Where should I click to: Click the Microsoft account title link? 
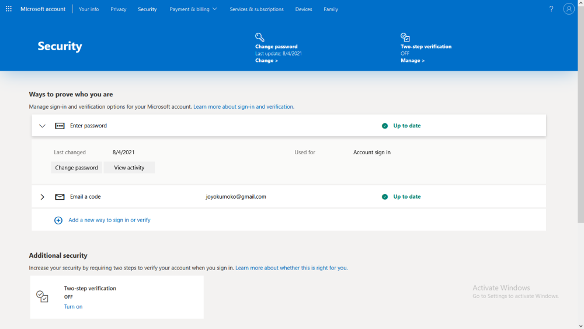click(43, 9)
